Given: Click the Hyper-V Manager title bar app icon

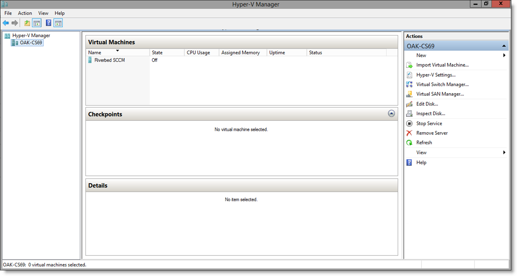Looking at the screenshot, I should point(5,4).
